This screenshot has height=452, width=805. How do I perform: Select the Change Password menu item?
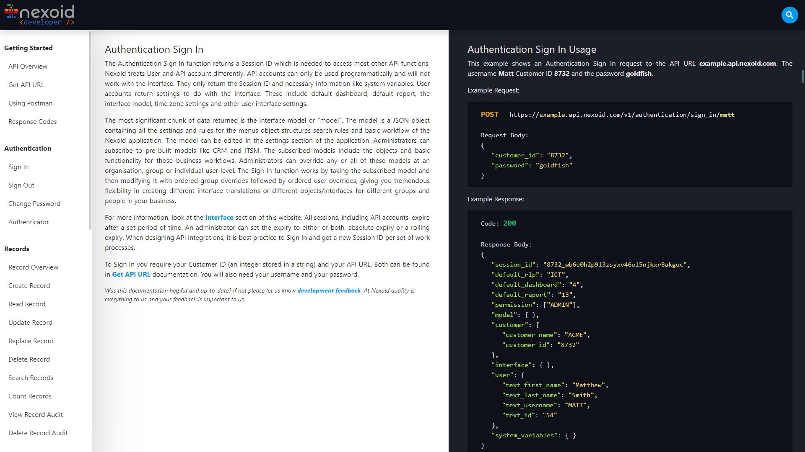coord(34,203)
